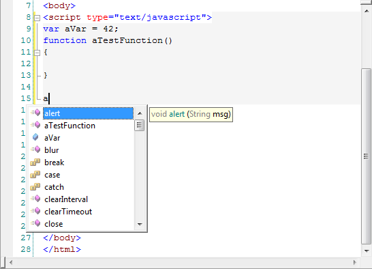Click the method icon beside close

pos(35,223)
